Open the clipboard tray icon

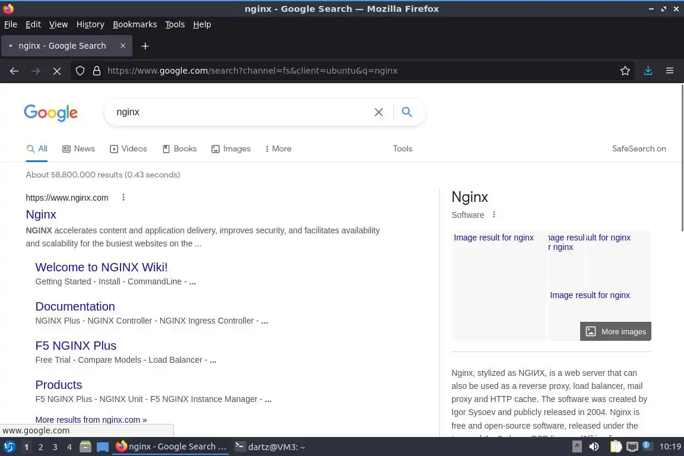click(x=616, y=447)
